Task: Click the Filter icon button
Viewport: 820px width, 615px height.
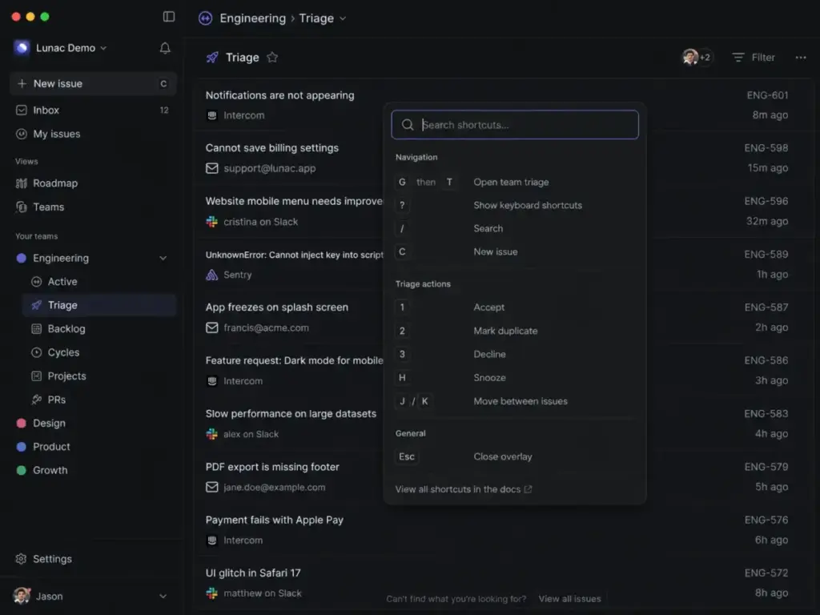Action: point(754,58)
